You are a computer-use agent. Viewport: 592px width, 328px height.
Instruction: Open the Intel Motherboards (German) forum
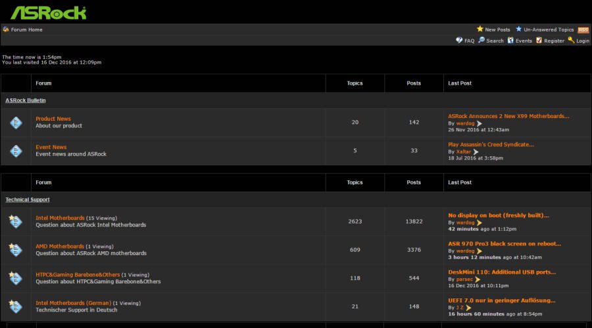[x=73, y=303]
